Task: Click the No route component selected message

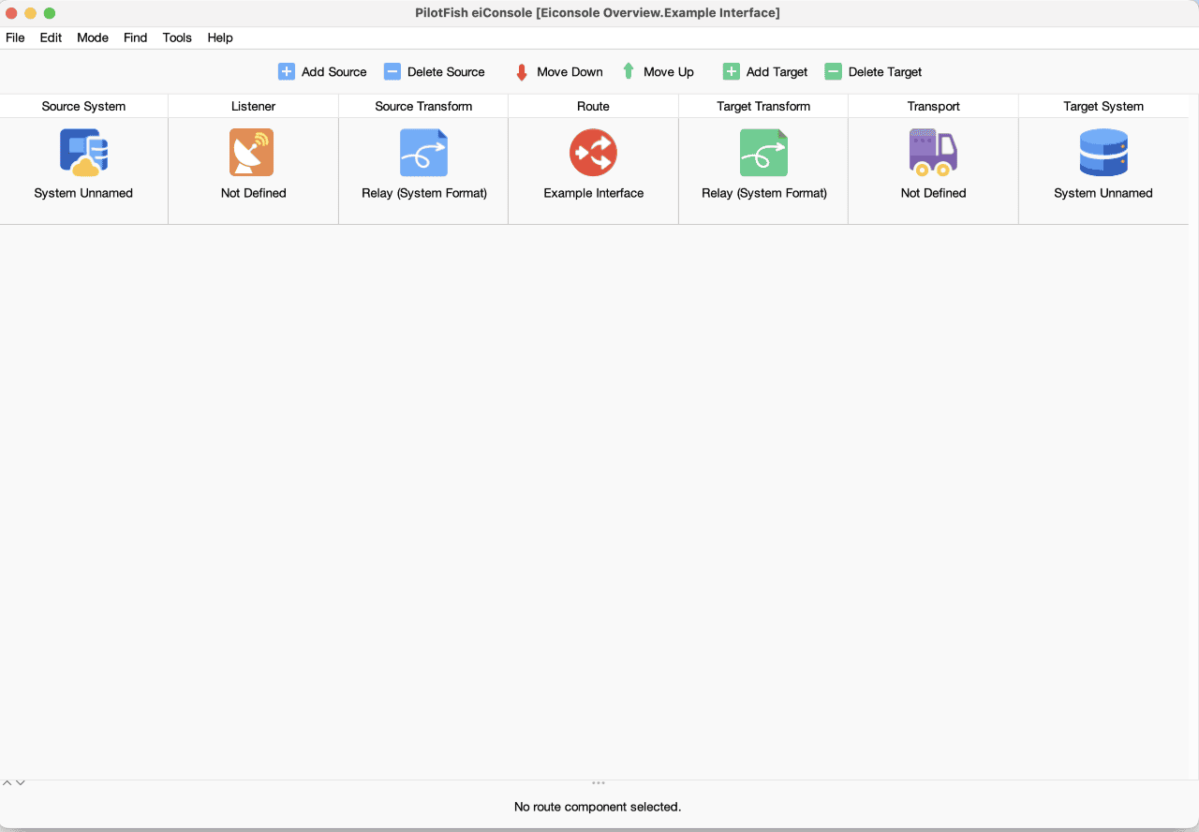Action: [x=598, y=807]
